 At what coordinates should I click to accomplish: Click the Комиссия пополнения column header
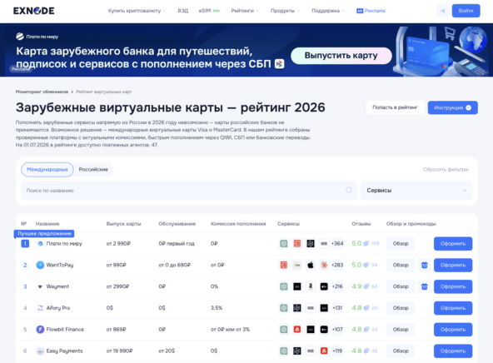(x=238, y=224)
